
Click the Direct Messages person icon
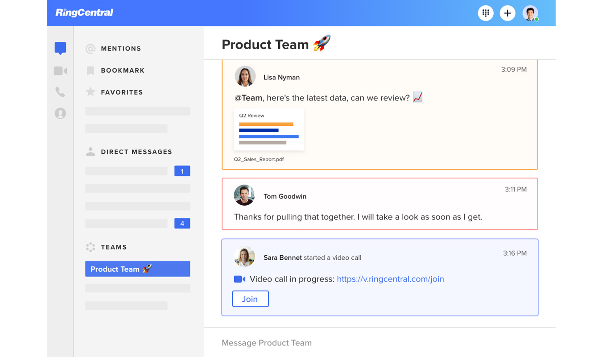click(91, 152)
